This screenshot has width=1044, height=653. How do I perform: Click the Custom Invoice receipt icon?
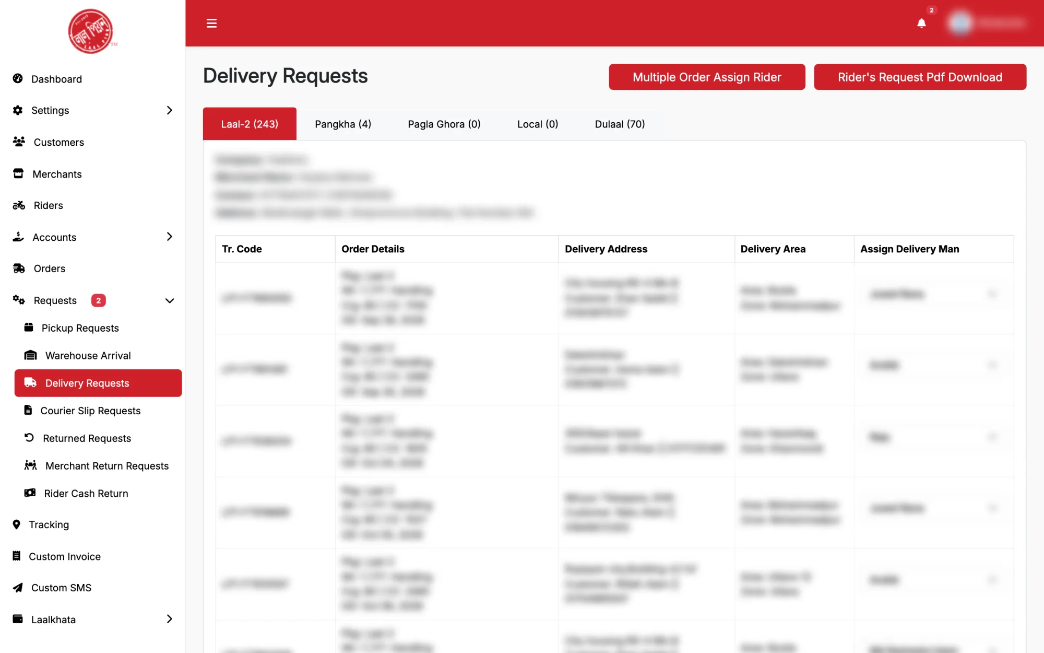coord(17,556)
